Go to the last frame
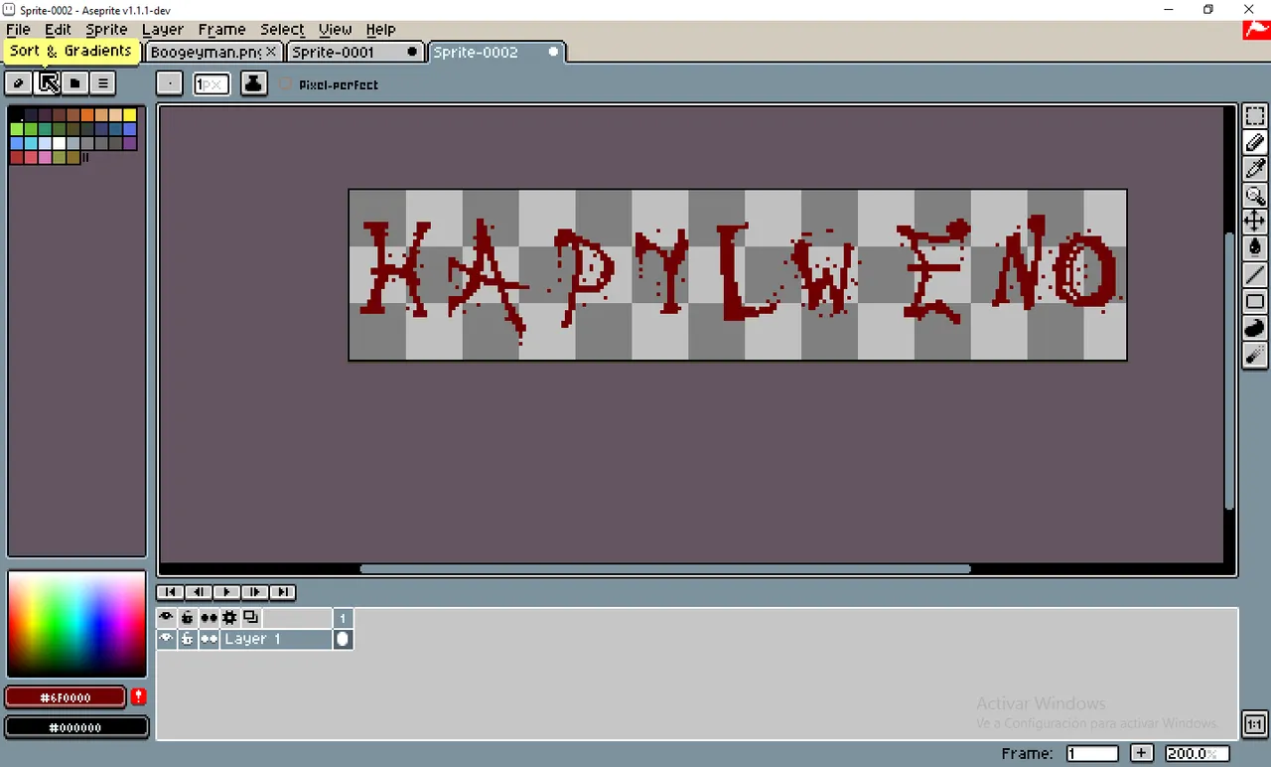This screenshot has width=1271, height=767. click(x=283, y=592)
